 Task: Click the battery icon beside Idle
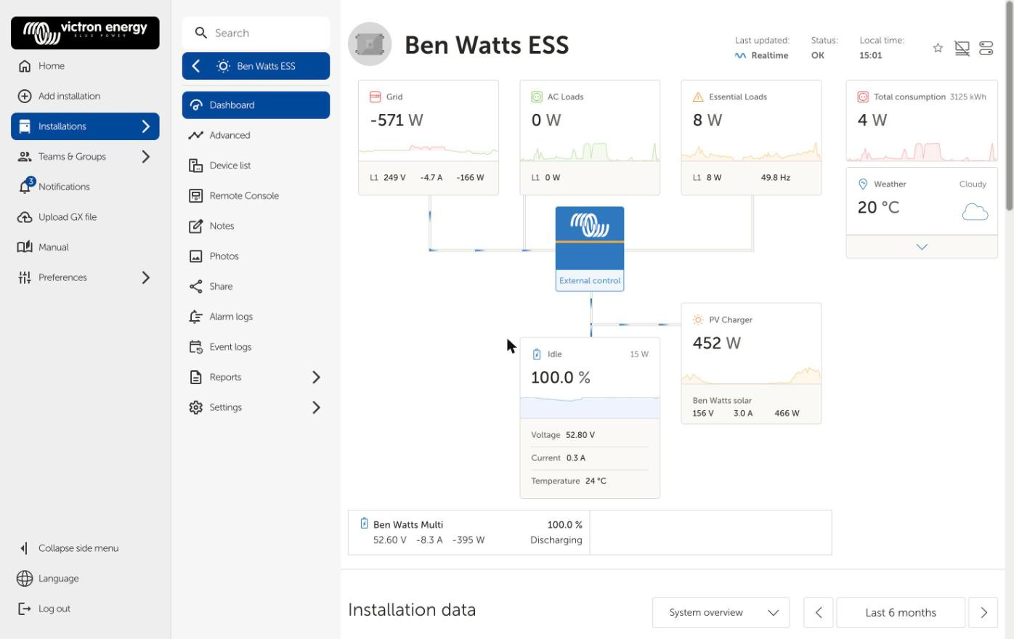[x=537, y=354]
